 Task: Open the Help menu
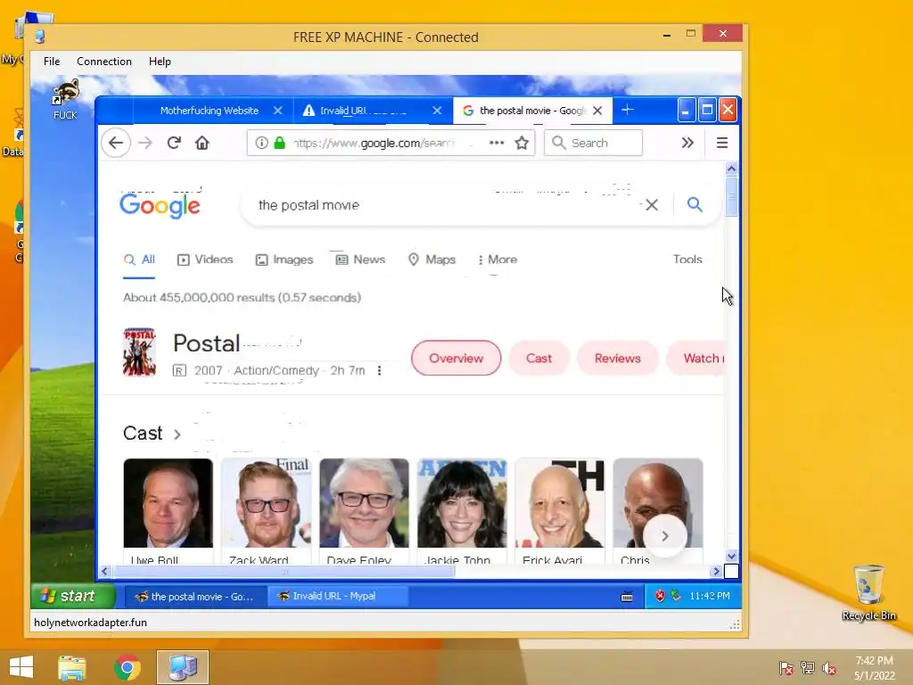pos(160,62)
